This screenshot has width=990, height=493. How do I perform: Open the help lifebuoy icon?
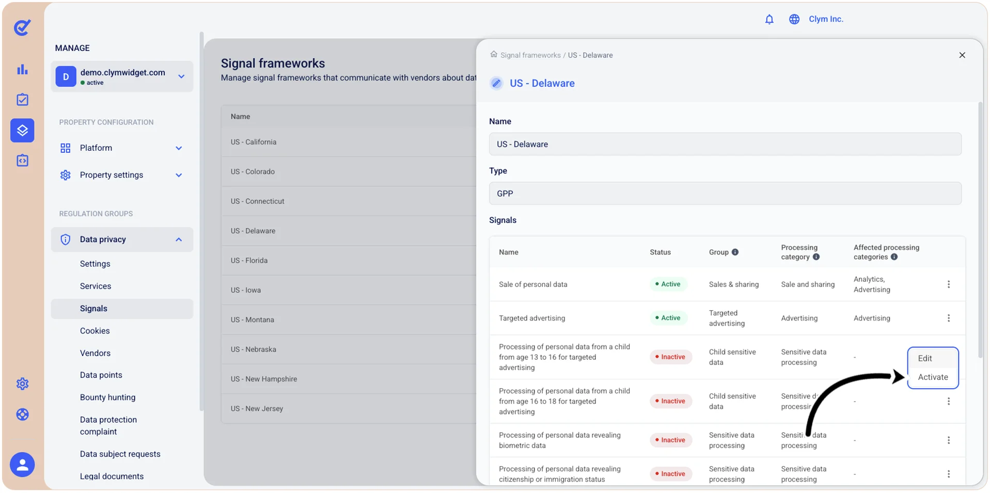pos(22,414)
